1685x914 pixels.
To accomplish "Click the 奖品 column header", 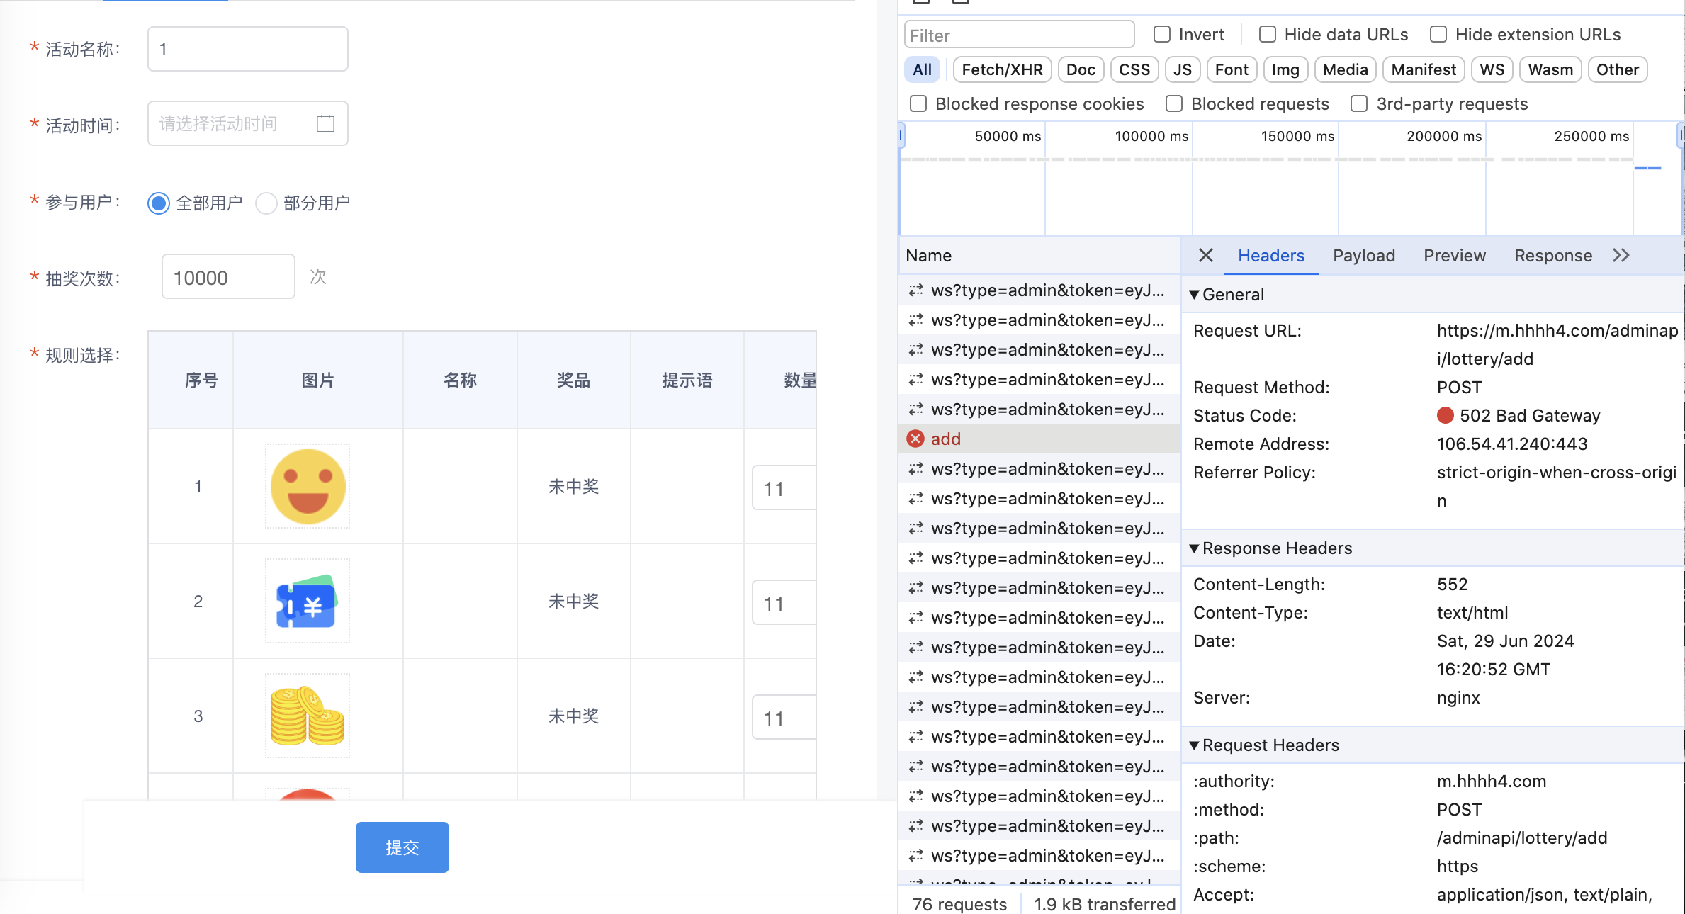I will pyautogui.click(x=573, y=380).
